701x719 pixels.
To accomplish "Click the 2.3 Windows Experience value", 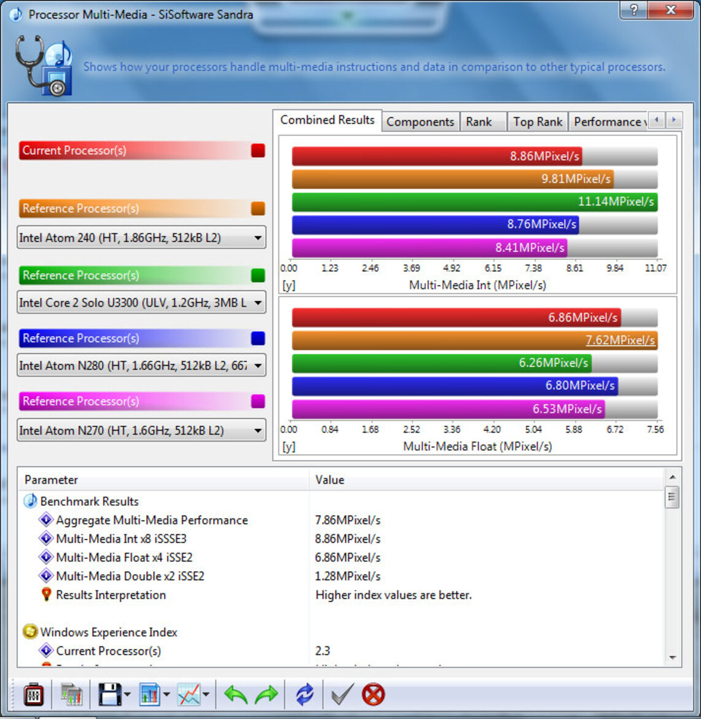I will [323, 651].
